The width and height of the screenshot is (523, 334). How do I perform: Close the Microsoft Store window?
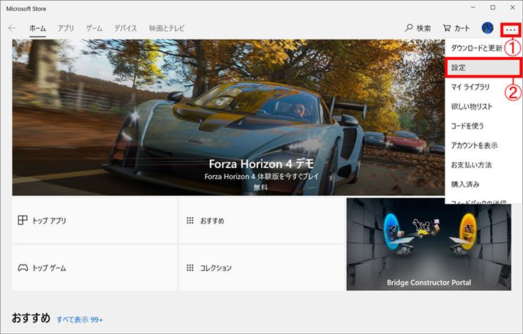513,7
